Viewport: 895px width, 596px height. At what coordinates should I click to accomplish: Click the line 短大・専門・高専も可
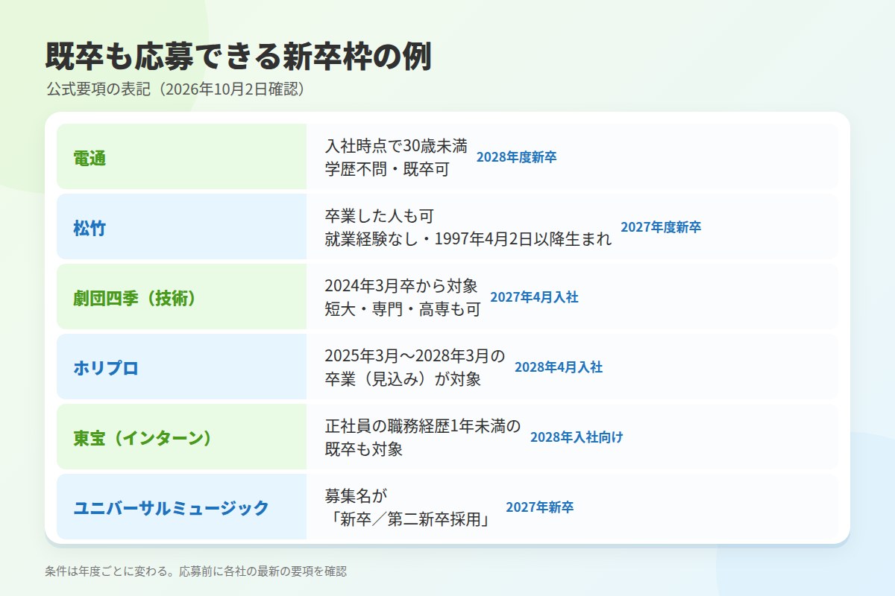click(x=403, y=309)
